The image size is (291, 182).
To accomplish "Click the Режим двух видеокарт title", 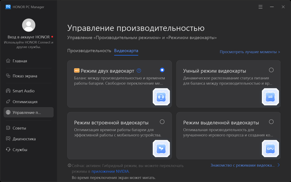I will [x=107, y=71].
